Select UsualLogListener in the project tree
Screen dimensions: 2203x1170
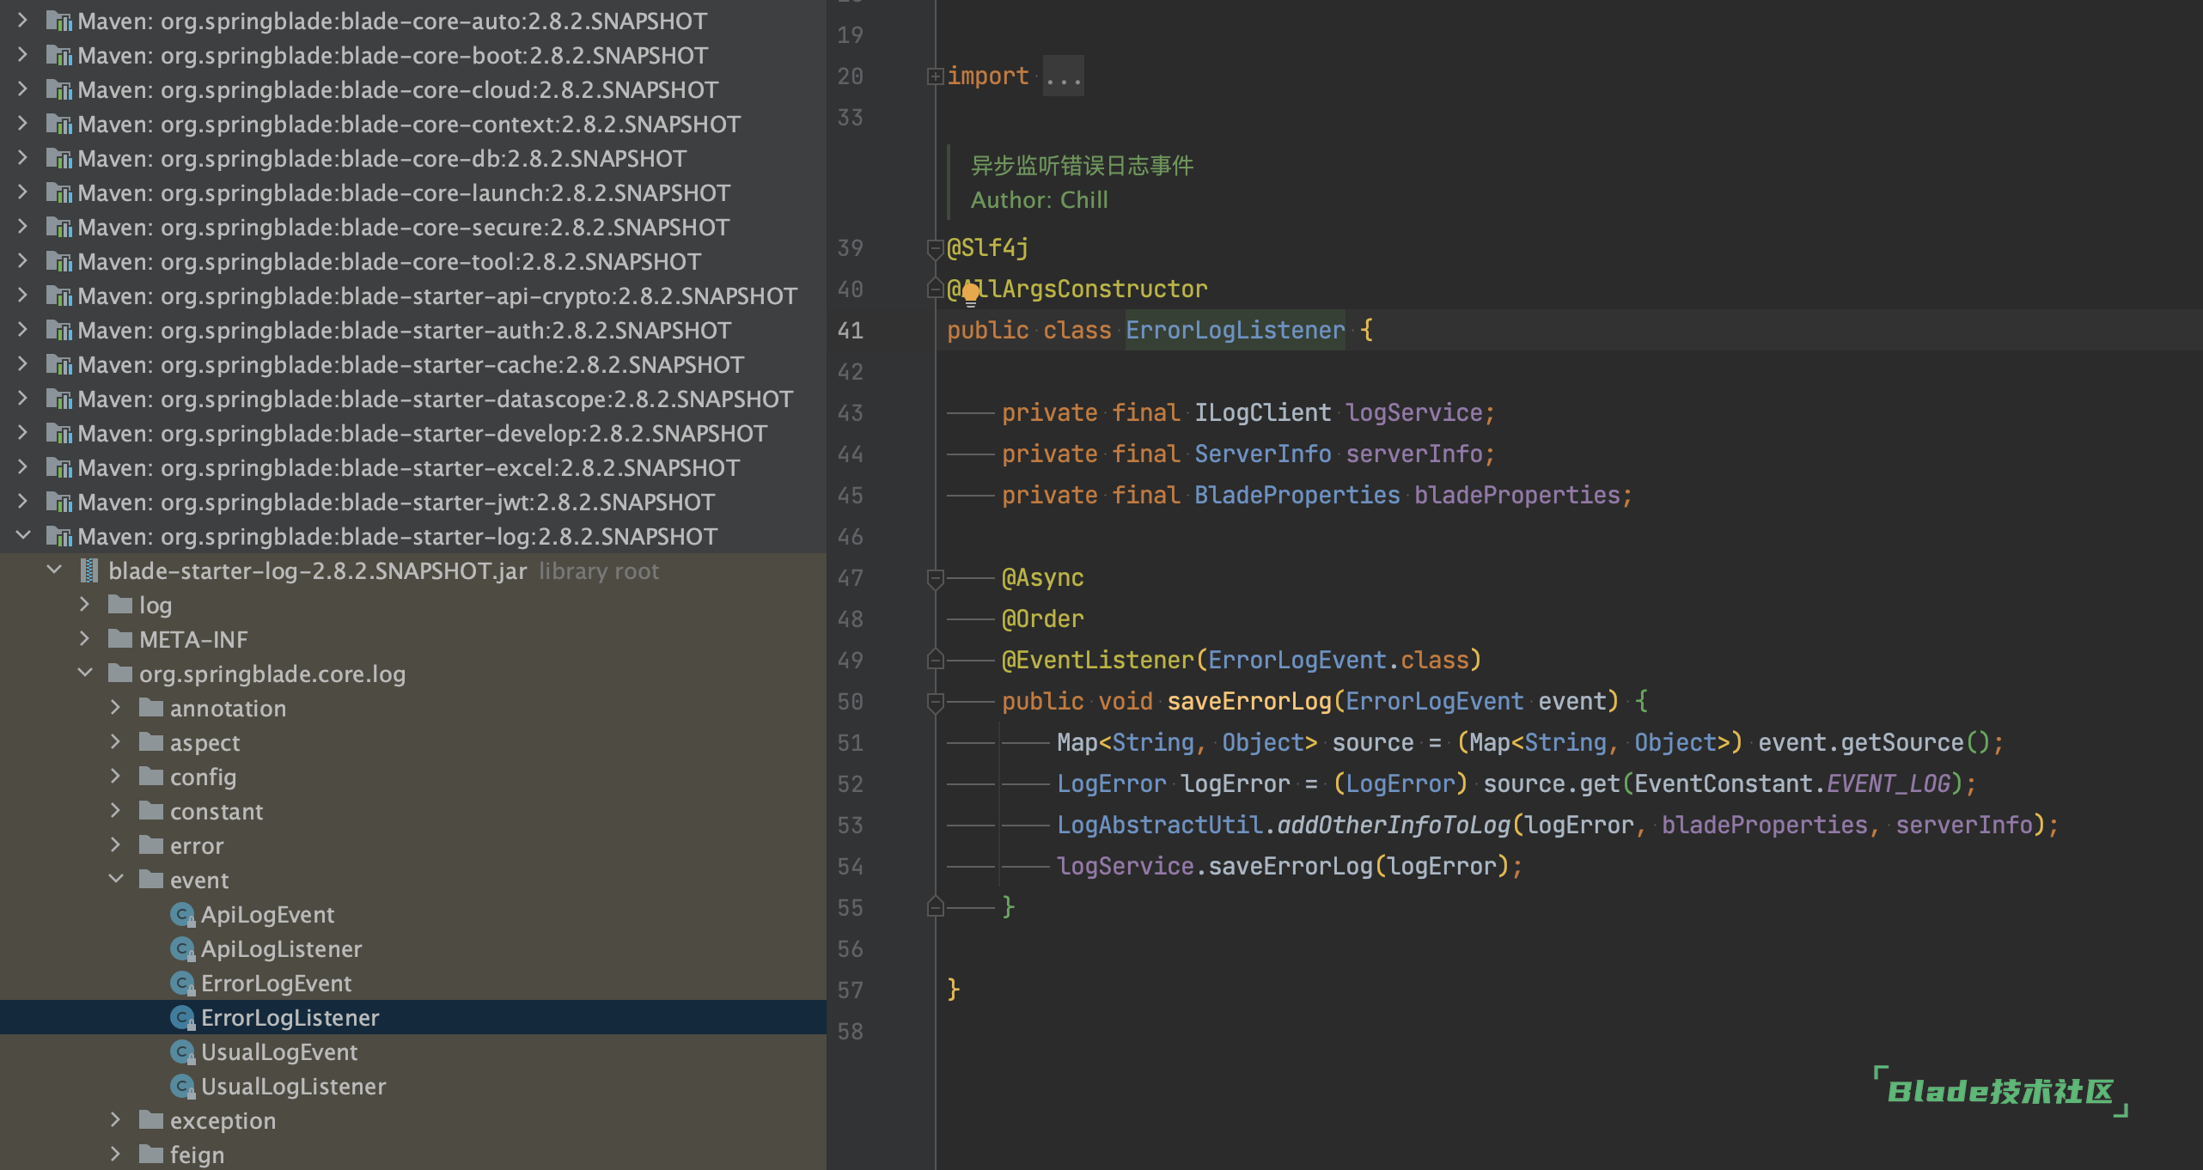point(413,1086)
